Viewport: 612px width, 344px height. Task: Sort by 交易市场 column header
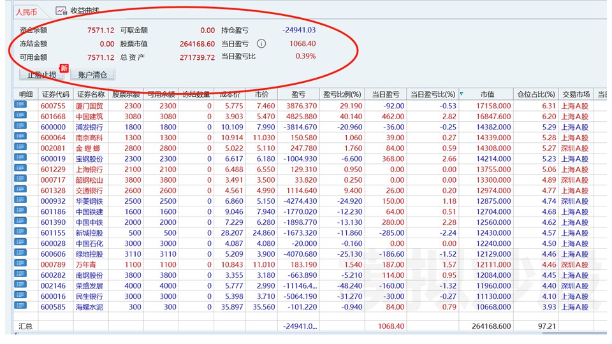[x=576, y=94]
